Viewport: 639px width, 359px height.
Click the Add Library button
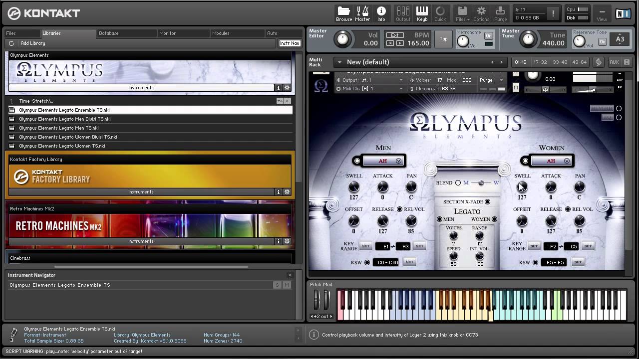coord(32,43)
